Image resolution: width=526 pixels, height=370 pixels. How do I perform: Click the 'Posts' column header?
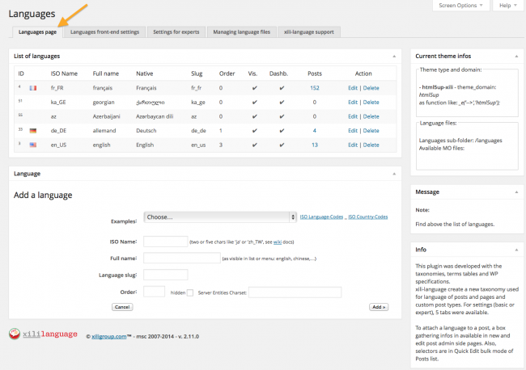315,74
